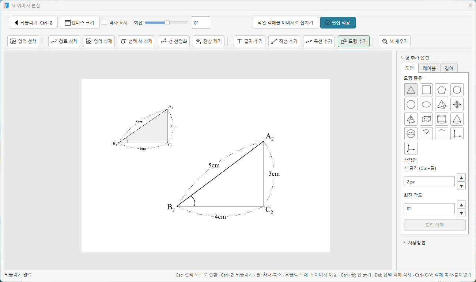Select the cylinder shape
The image size is (476, 282).
pos(442,119)
